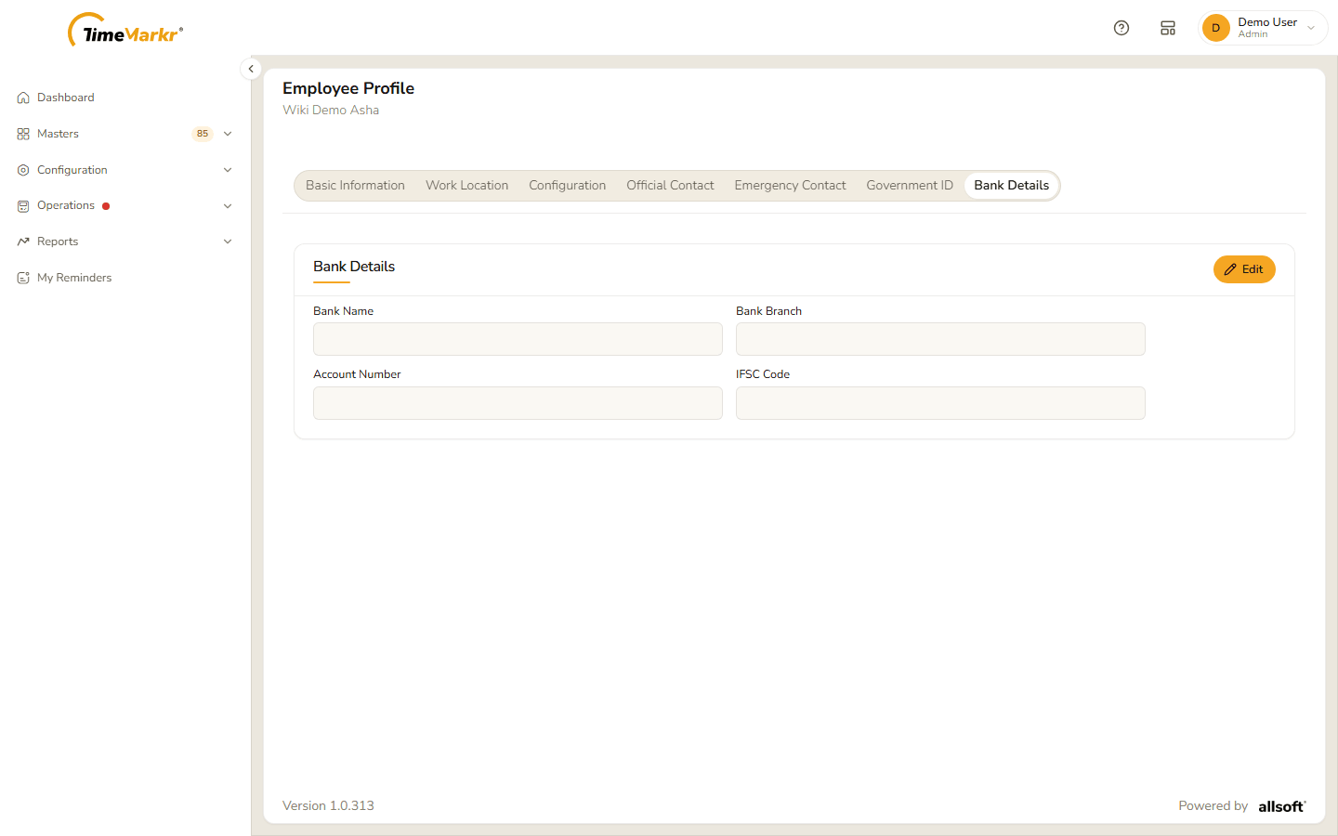Click the red notification dot on Operations
This screenshot has width=1338, height=836.
click(x=106, y=206)
